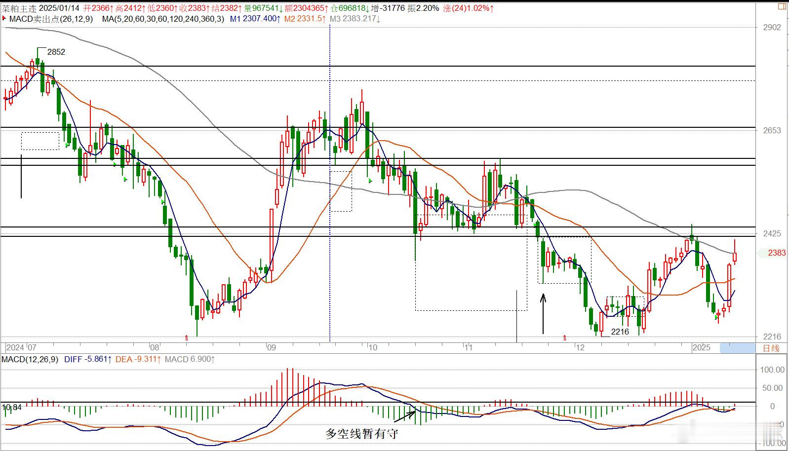The width and height of the screenshot is (789, 451).
Task: Click the red 2383 current price tag
Action: (776, 253)
